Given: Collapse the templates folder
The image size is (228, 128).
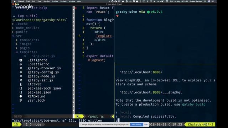Looking at the screenshot, I should pyautogui.click(x=17, y=52).
